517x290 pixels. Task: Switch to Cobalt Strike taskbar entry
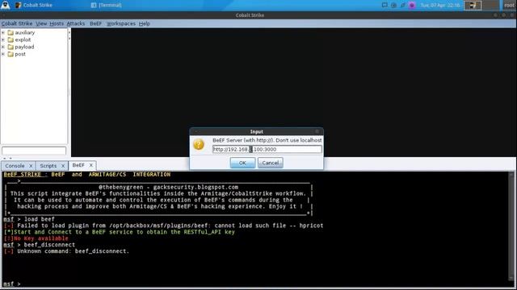point(34,6)
